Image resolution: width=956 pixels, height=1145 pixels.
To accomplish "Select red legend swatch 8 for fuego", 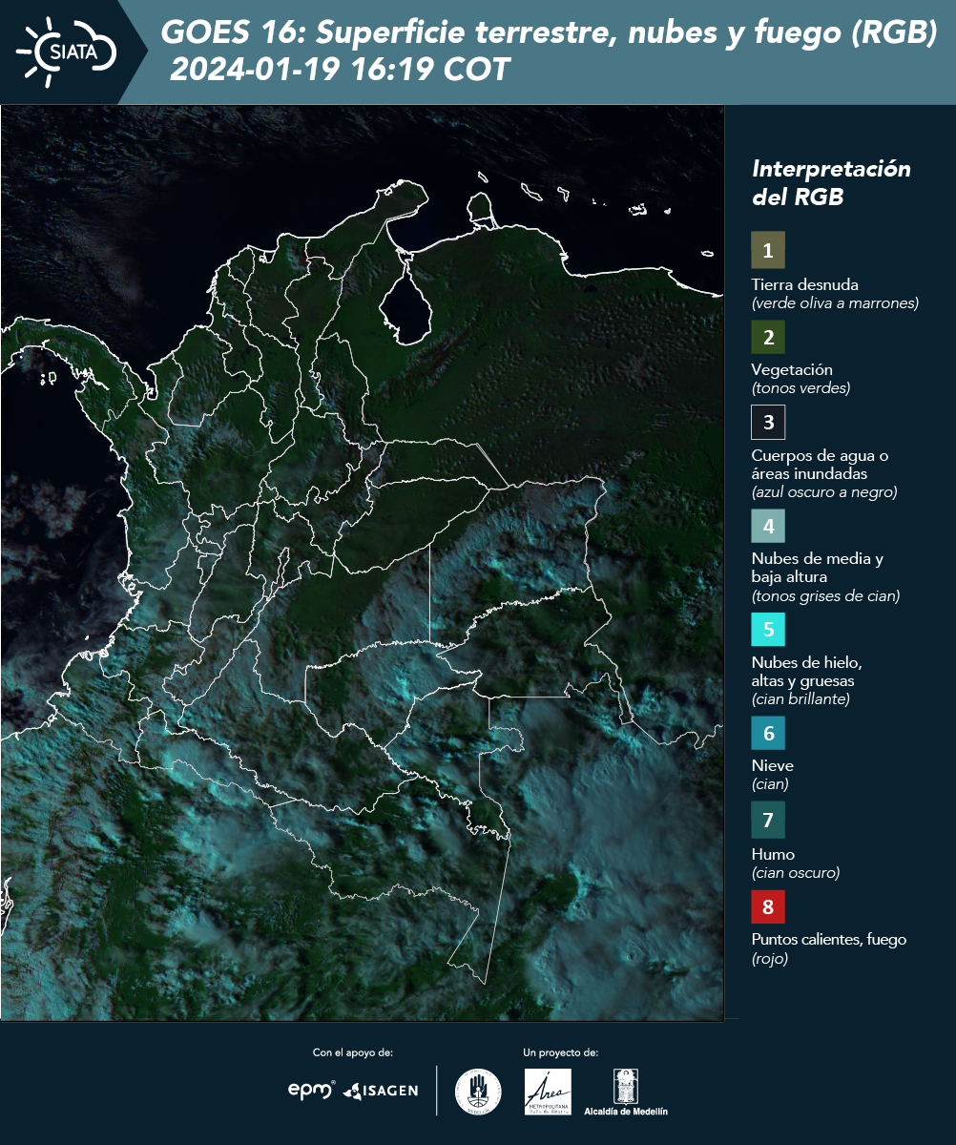I will pyautogui.click(x=768, y=906).
